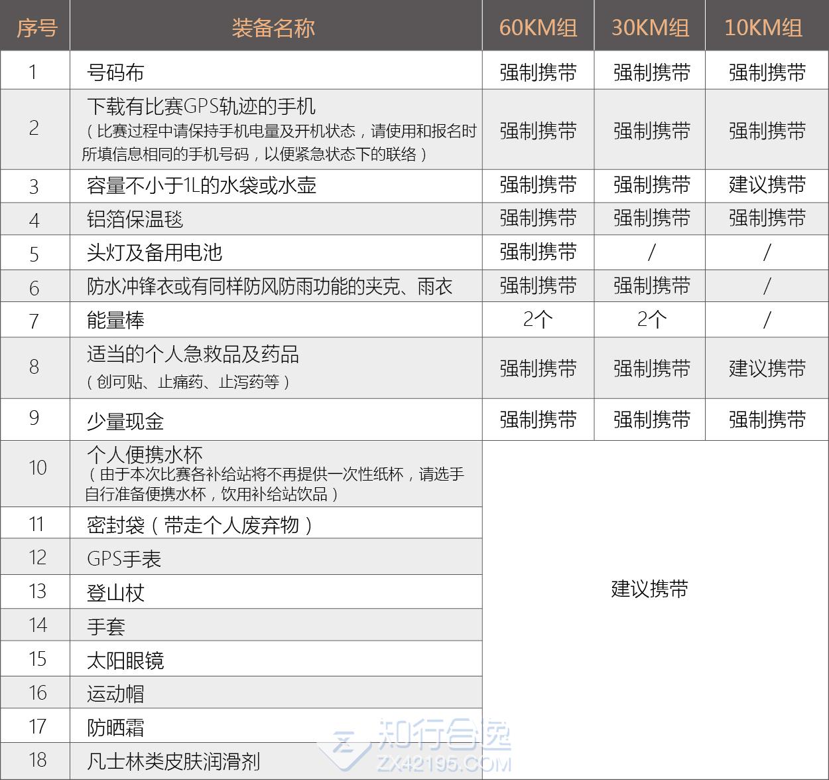Click the 凡士林类皮肤润滑剂 entry

[173, 761]
